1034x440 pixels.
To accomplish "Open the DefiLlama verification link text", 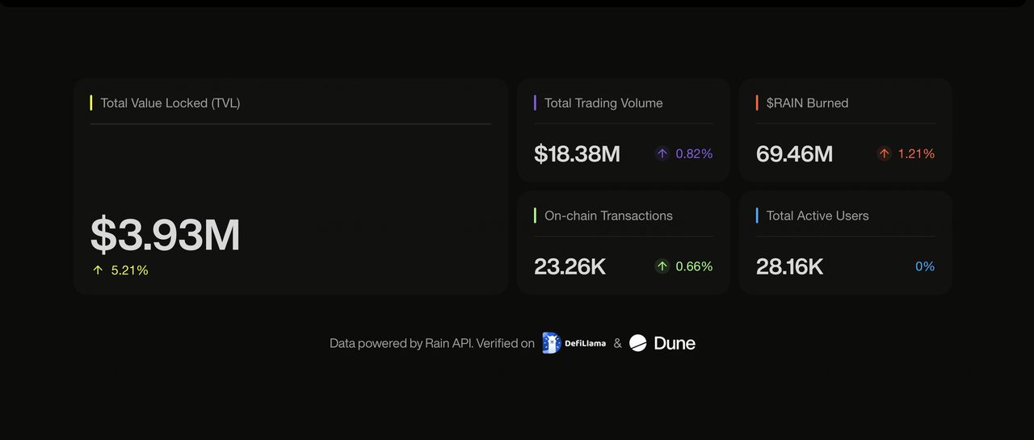I will tap(586, 343).
